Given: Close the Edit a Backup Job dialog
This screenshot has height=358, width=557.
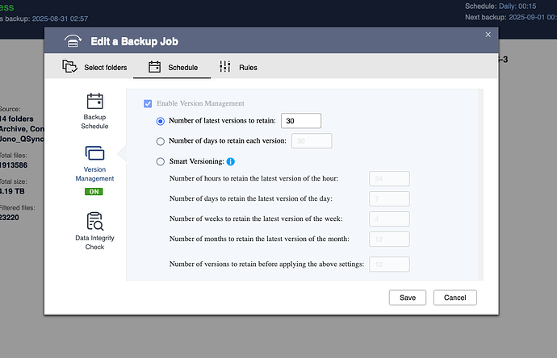Looking at the screenshot, I should [x=488, y=35].
